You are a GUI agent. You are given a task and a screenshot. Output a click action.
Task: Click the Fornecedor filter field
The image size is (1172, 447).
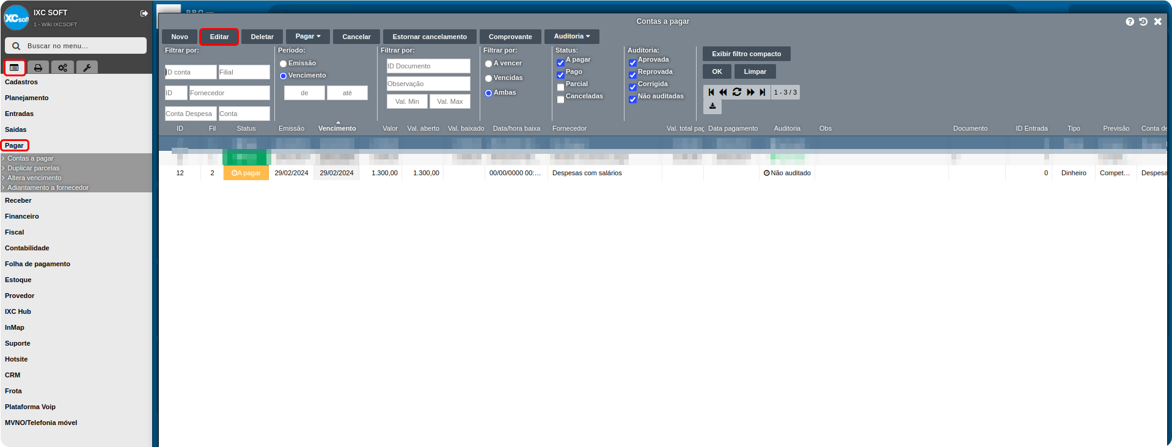click(229, 93)
